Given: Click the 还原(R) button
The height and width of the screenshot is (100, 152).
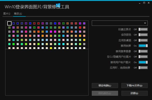Looking at the screenshot, I should pyautogui.click(x=134, y=93).
